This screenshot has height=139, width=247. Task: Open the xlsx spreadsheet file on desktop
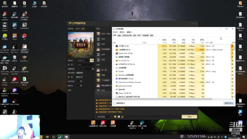[x=24, y=81]
